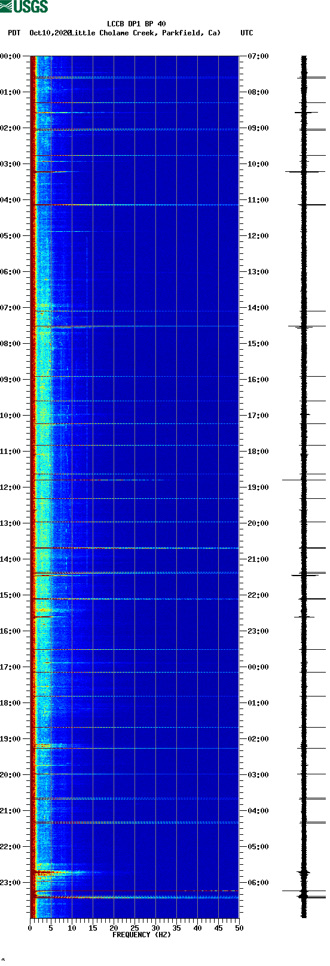Click the 21:00 PDT time label

[11, 811]
